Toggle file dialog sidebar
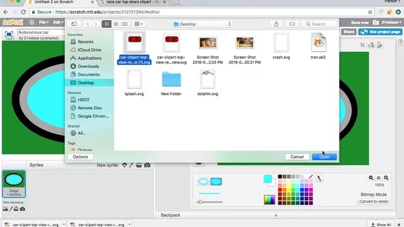 click(x=74, y=24)
